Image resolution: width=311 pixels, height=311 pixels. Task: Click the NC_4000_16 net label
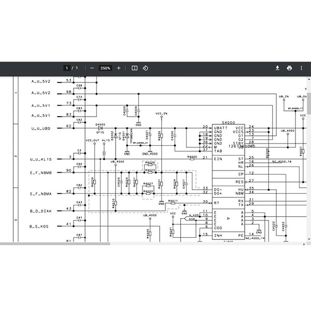281,161
